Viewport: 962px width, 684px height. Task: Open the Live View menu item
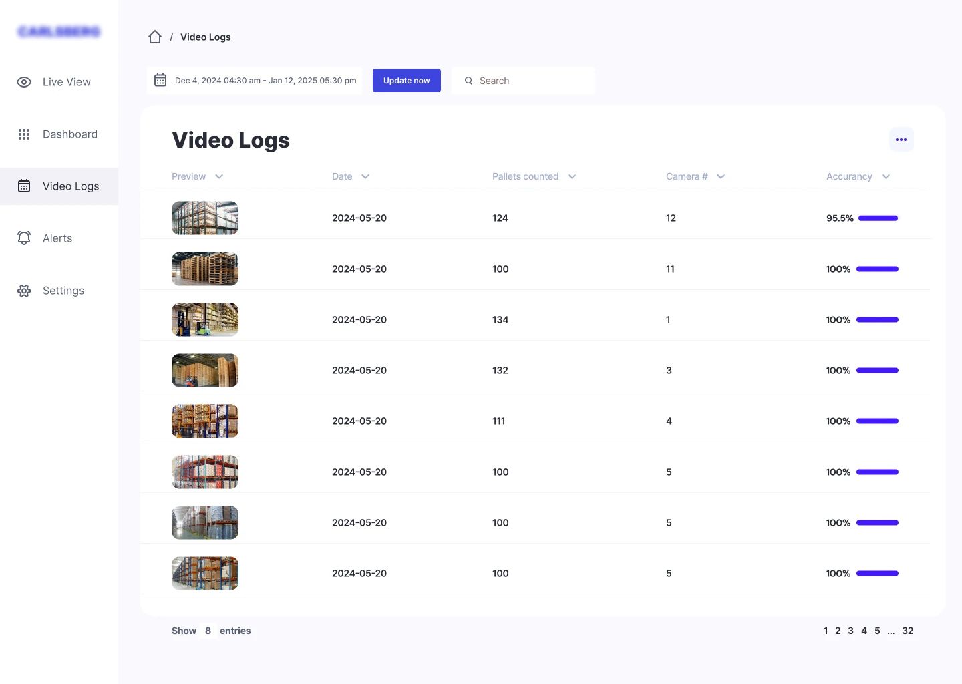tap(59, 82)
